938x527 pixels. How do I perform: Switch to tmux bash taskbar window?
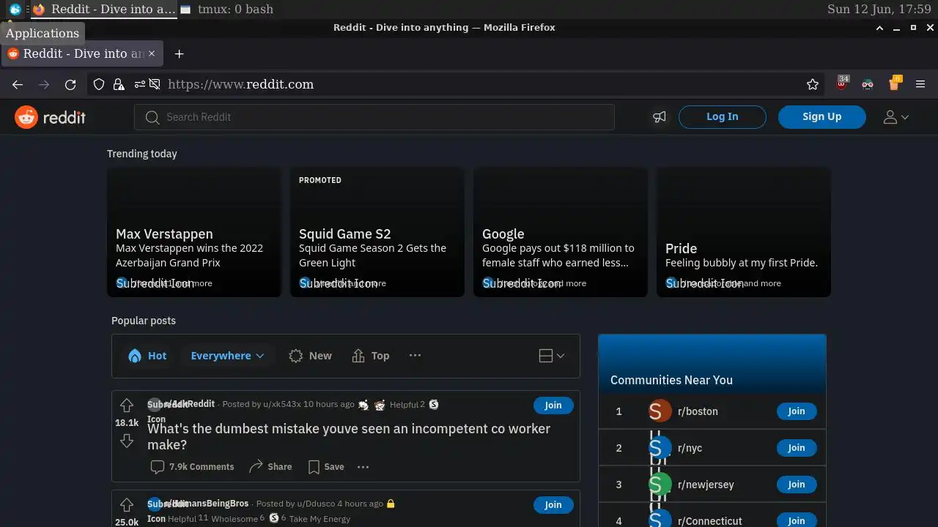pos(226,10)
